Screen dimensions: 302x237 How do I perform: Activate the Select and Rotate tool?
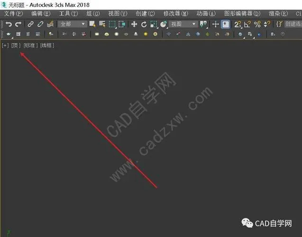pyautogui.click(x=144, y=25)
